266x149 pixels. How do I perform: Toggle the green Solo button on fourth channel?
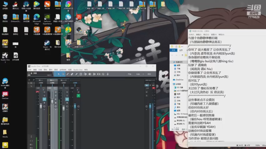pos(78,96)
